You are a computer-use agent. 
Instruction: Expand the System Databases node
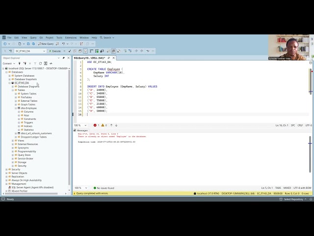point(10,76)
